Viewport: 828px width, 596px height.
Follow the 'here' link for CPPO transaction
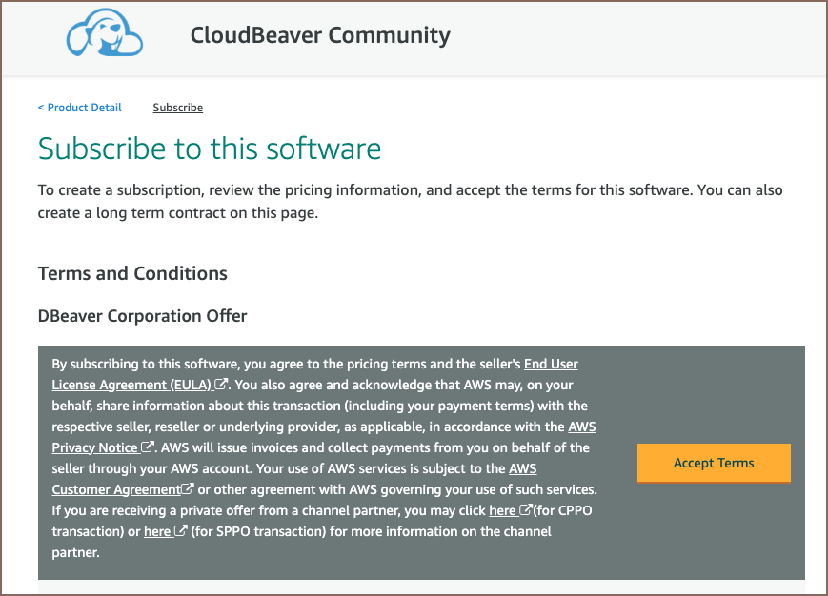click(x=502, y=510)
